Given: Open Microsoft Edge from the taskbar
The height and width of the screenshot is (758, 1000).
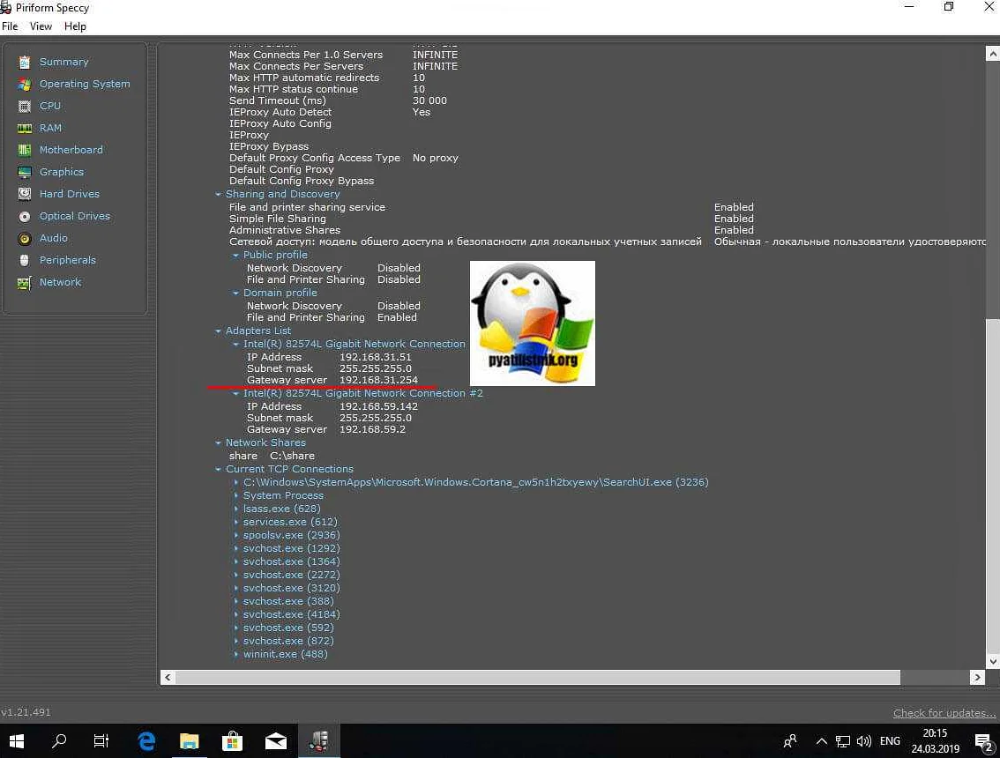Looking at the screenshot, I should (x=146, y=741).
